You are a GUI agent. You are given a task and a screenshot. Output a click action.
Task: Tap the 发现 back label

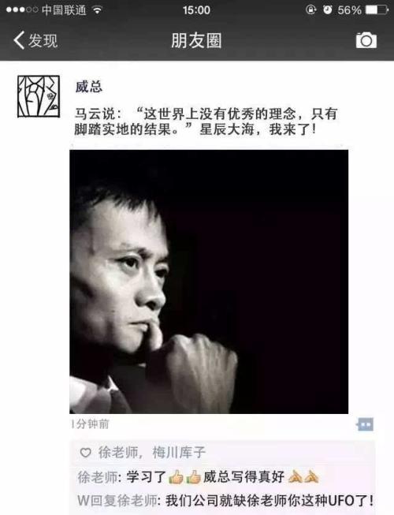(x=43, y=41)
